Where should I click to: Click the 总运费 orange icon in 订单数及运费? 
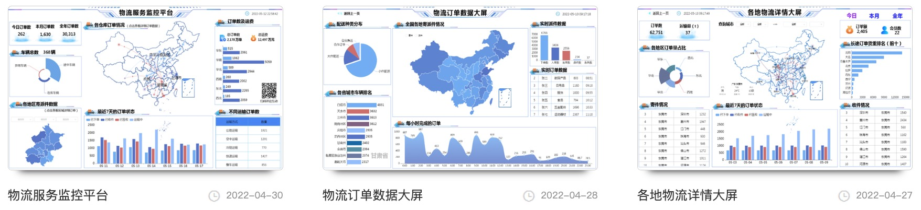click(253, 38)
